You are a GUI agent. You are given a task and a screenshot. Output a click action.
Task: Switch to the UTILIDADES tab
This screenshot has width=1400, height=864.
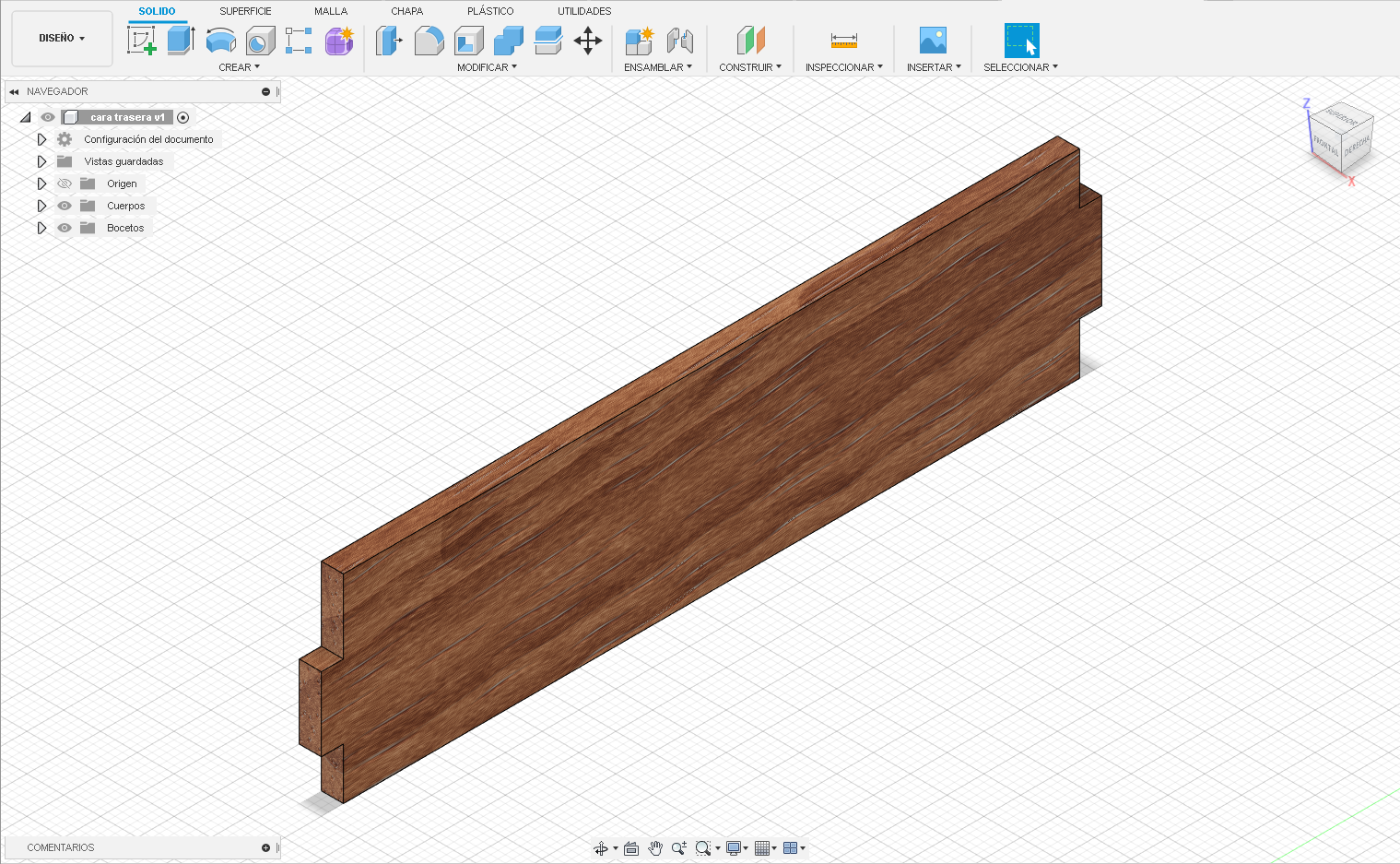point(584,11)
